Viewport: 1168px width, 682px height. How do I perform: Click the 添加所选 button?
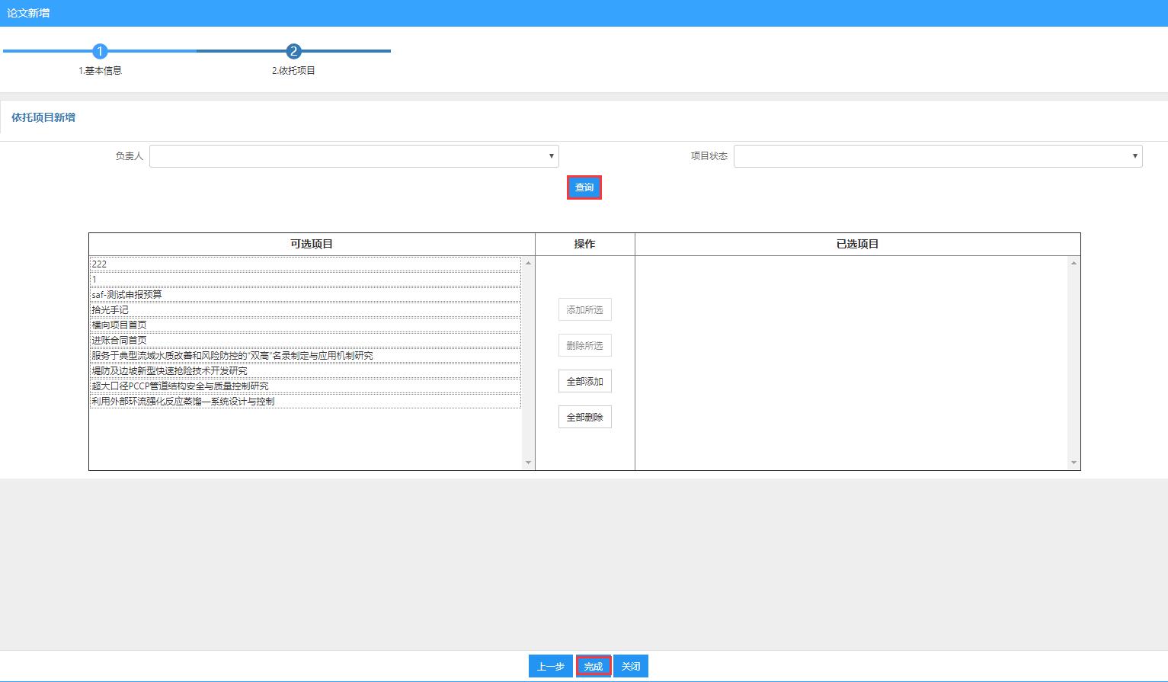584,310
